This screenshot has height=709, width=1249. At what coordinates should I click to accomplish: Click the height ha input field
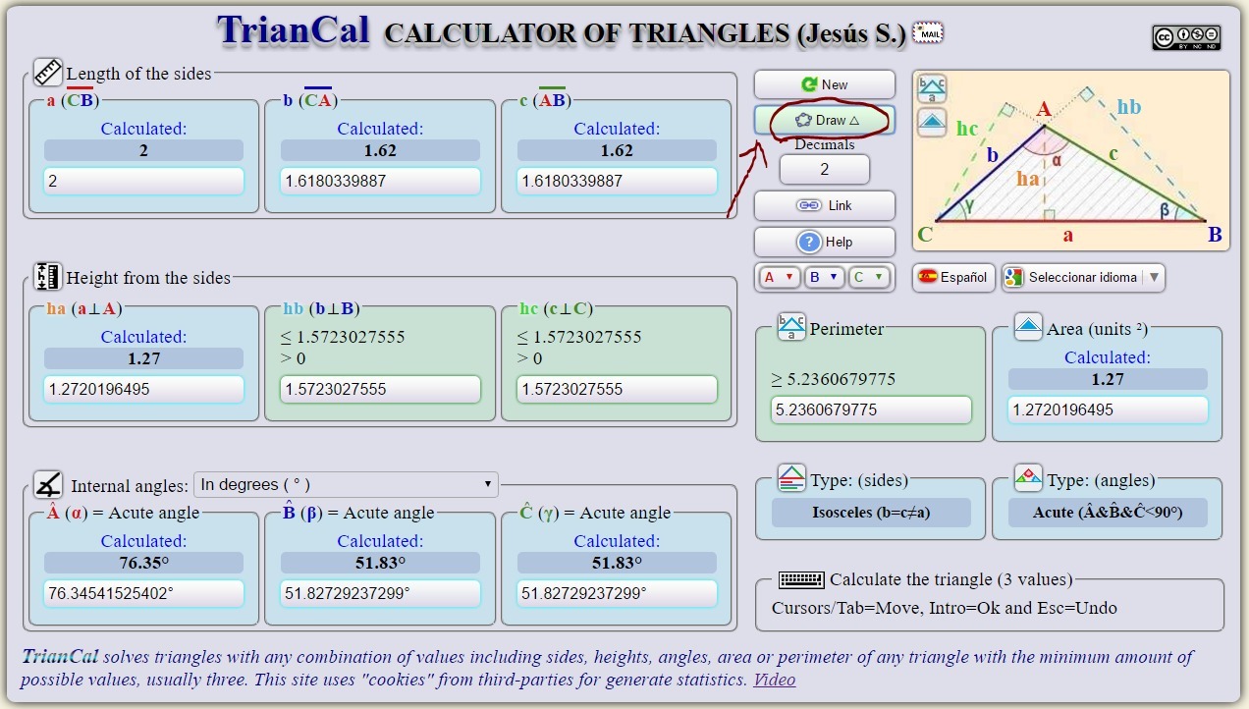pyautogui.click(x=143, y=389)
